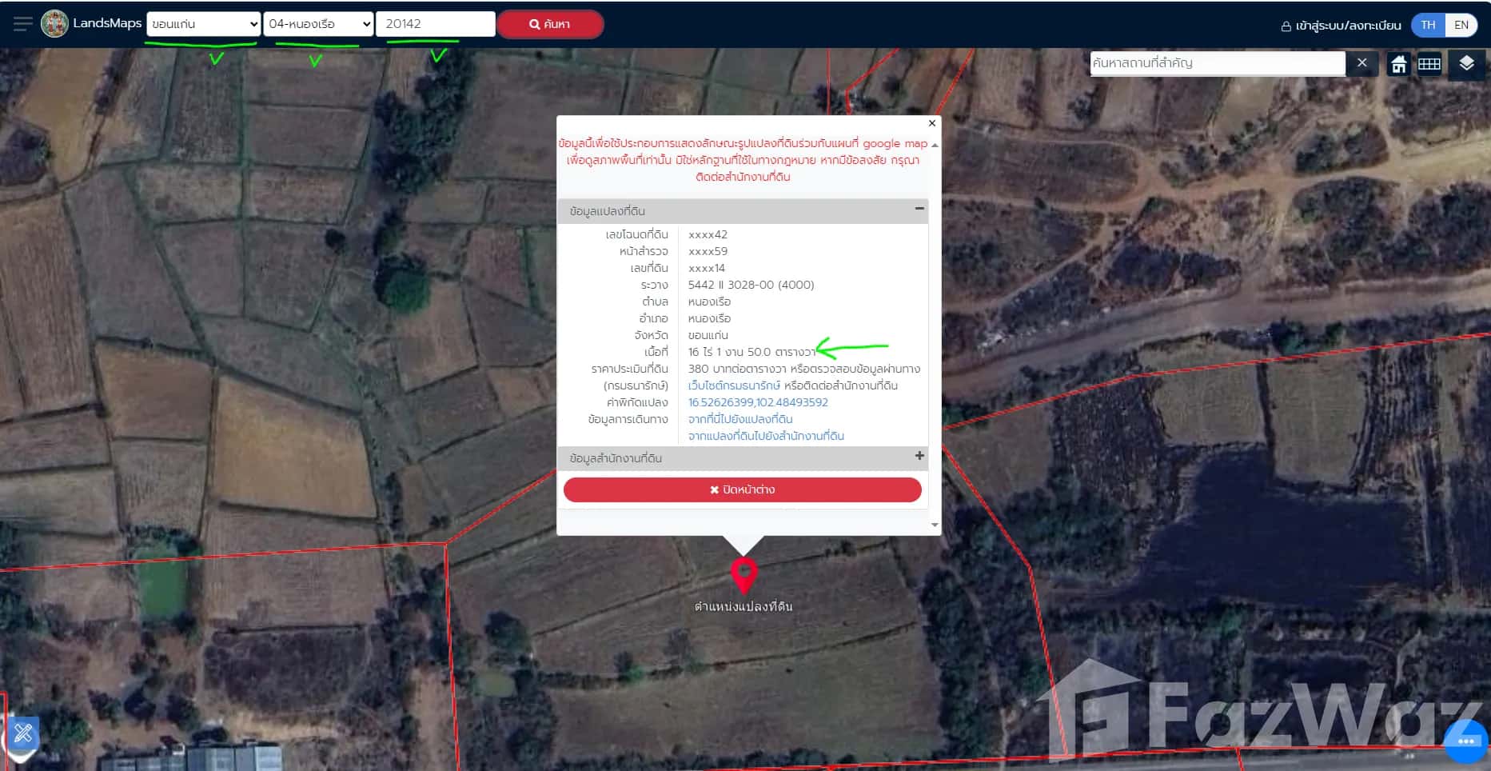1491x771 pixels.
Task: Close the info popup via the top-right X
Action: click(x=932, y=123)
